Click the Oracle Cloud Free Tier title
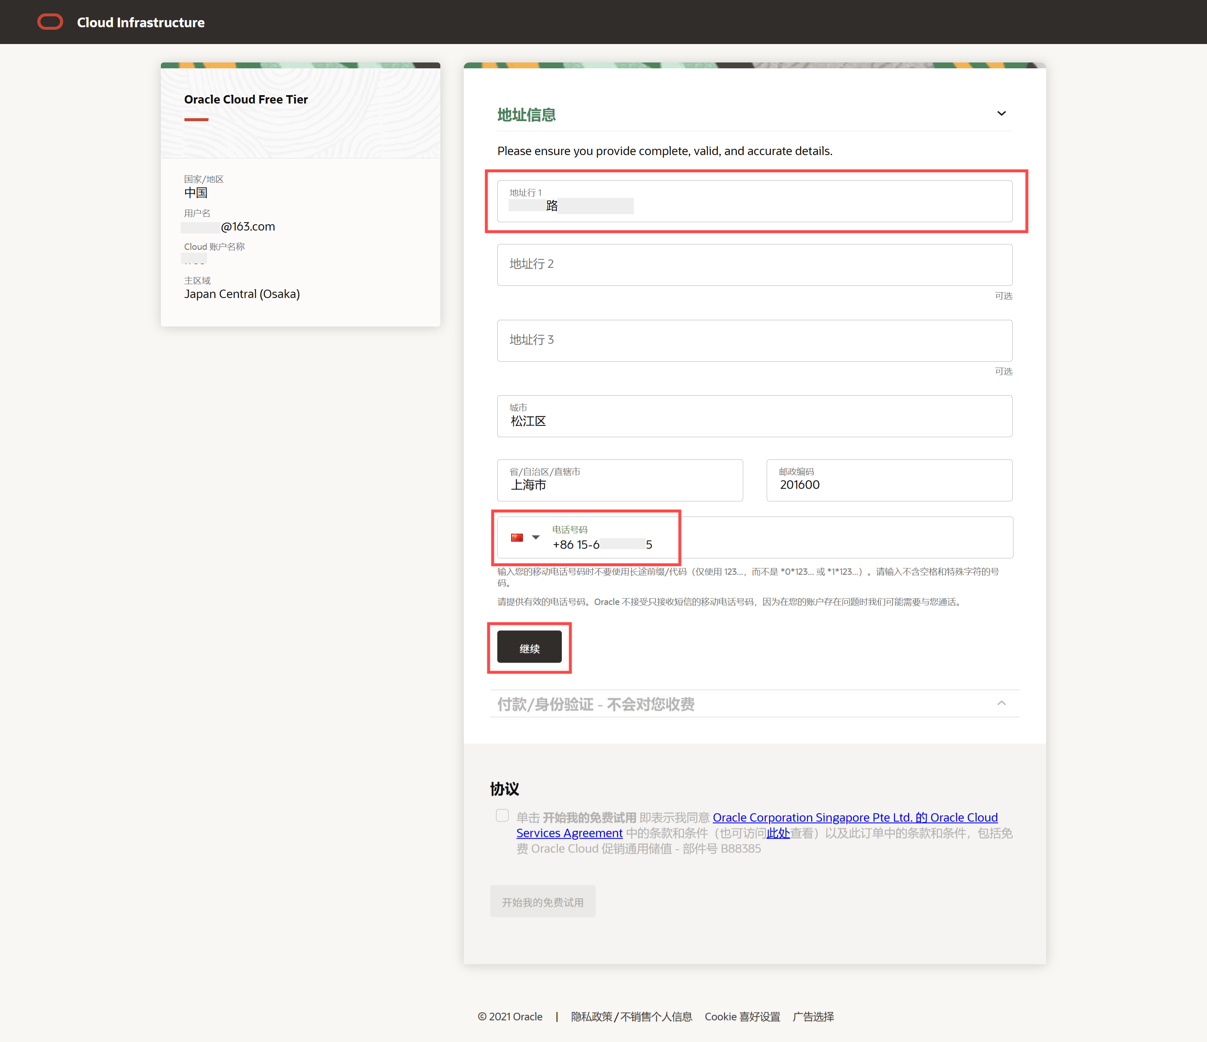1207x1042 pixels. 246,99
